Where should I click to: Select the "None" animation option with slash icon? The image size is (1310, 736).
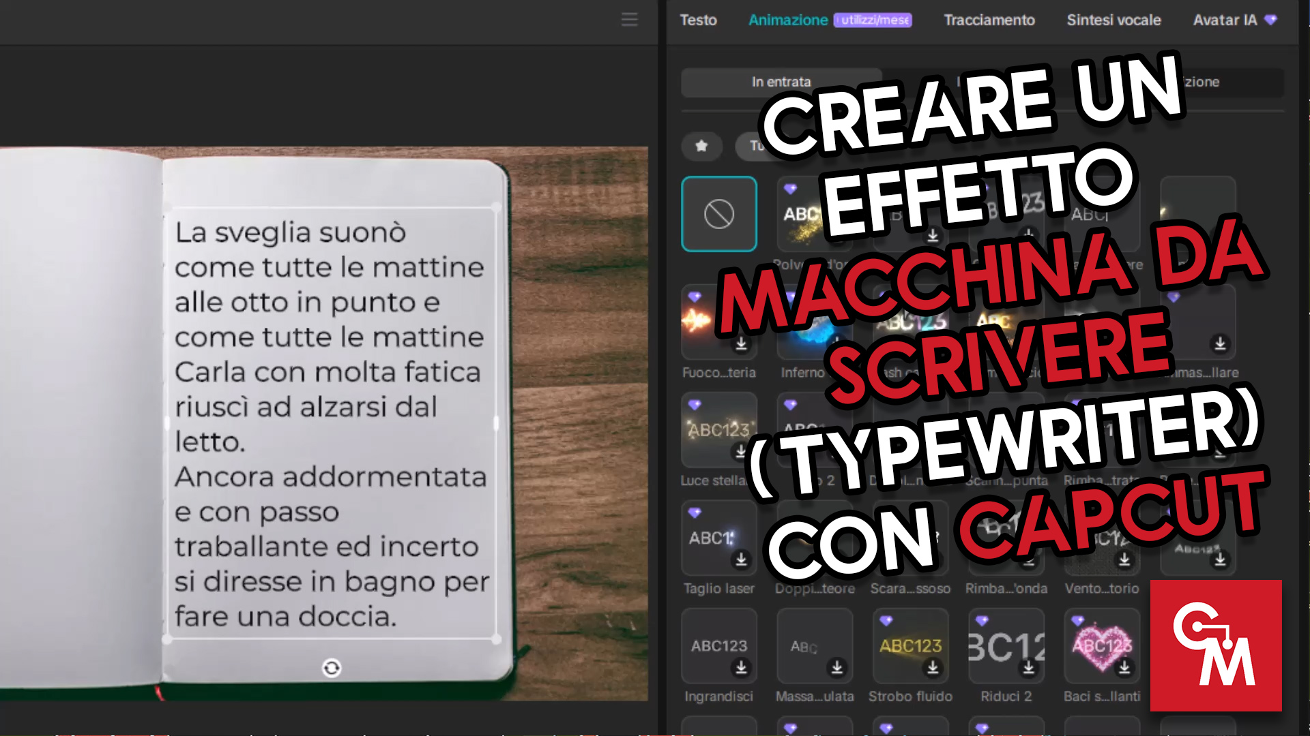(x=718, y=213)
